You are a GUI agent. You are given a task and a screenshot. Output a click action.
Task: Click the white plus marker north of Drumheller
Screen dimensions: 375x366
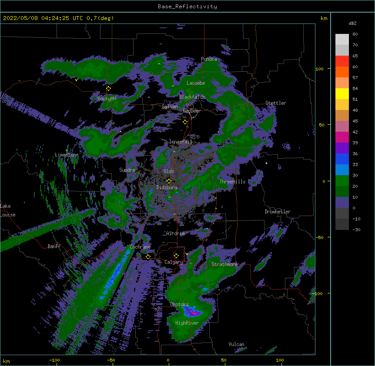tap(266, 163)
